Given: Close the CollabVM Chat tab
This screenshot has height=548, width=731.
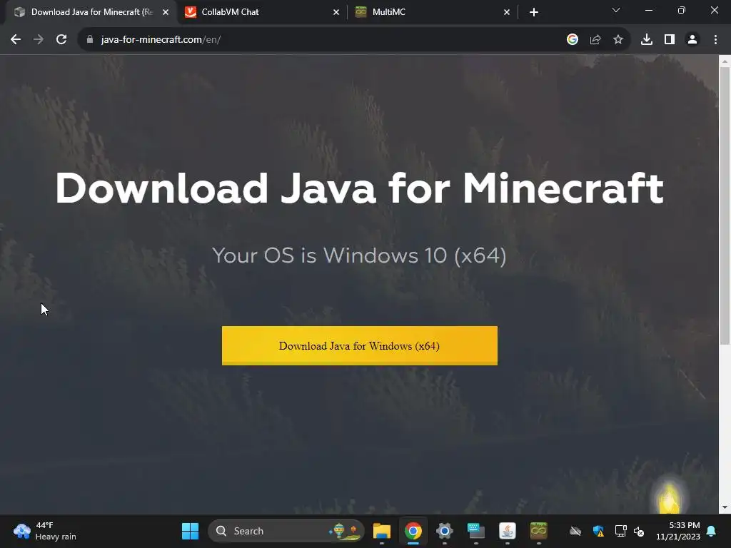Looking at the screenshot, I should pos(336,12).
